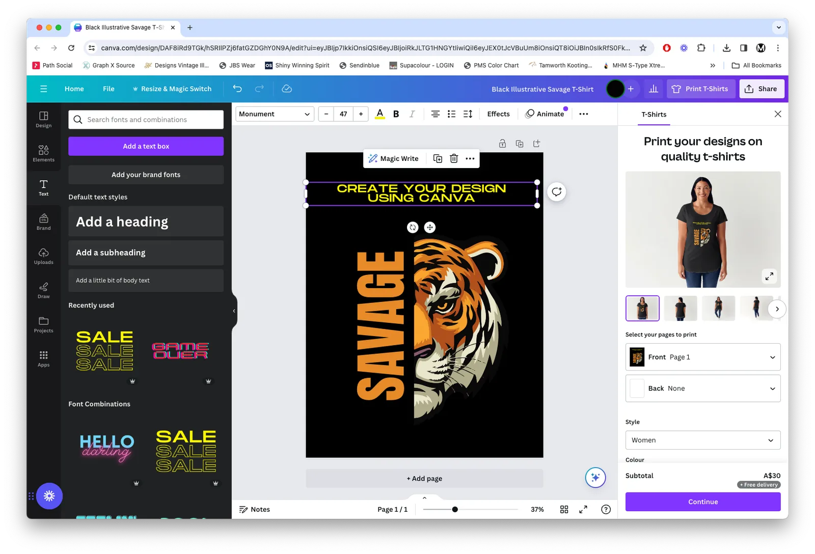
Task: Collapse the side panel with arrow
Action: [234, 311]
